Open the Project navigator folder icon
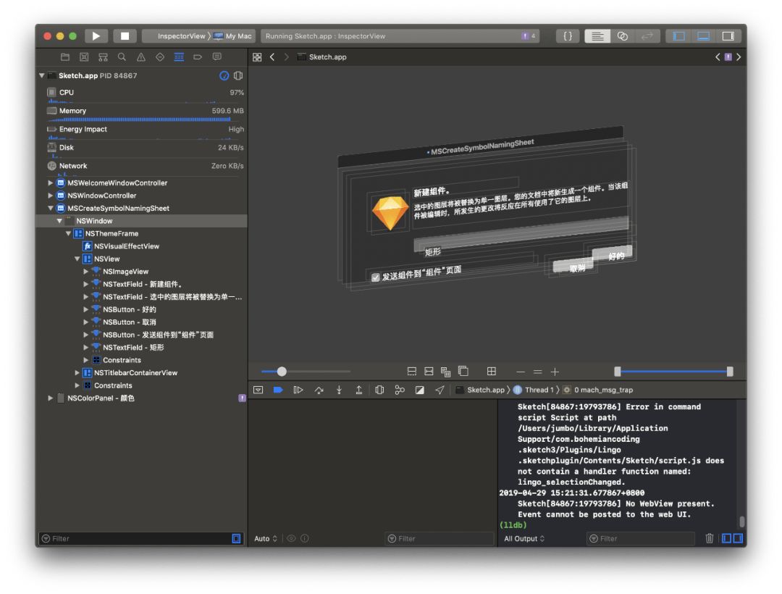Viewport: 782px width, 594px height. [x=65, y=57]
